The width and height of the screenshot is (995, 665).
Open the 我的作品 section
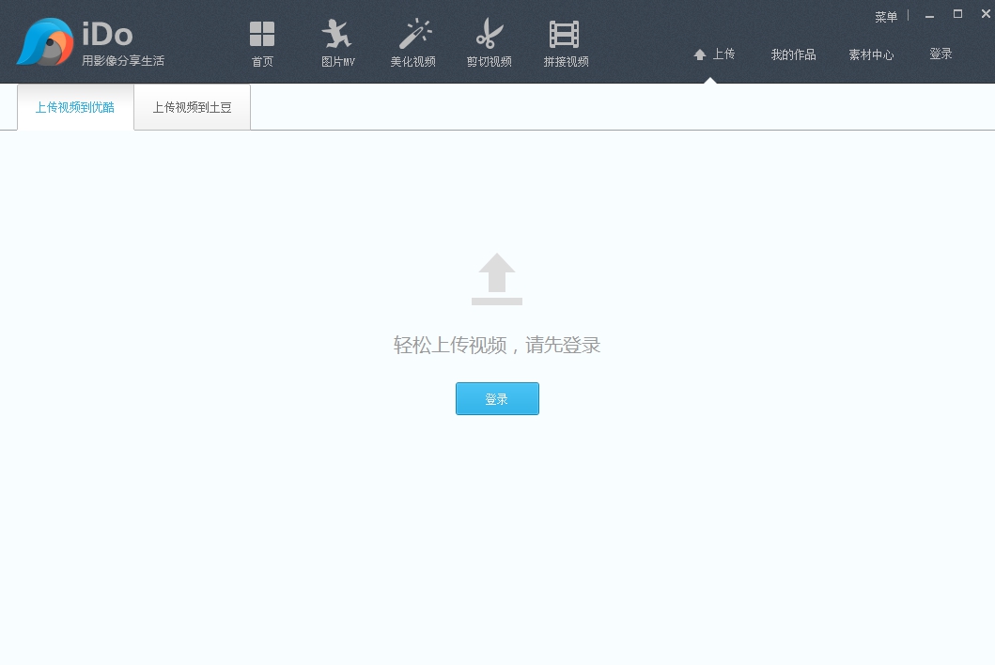793,54
